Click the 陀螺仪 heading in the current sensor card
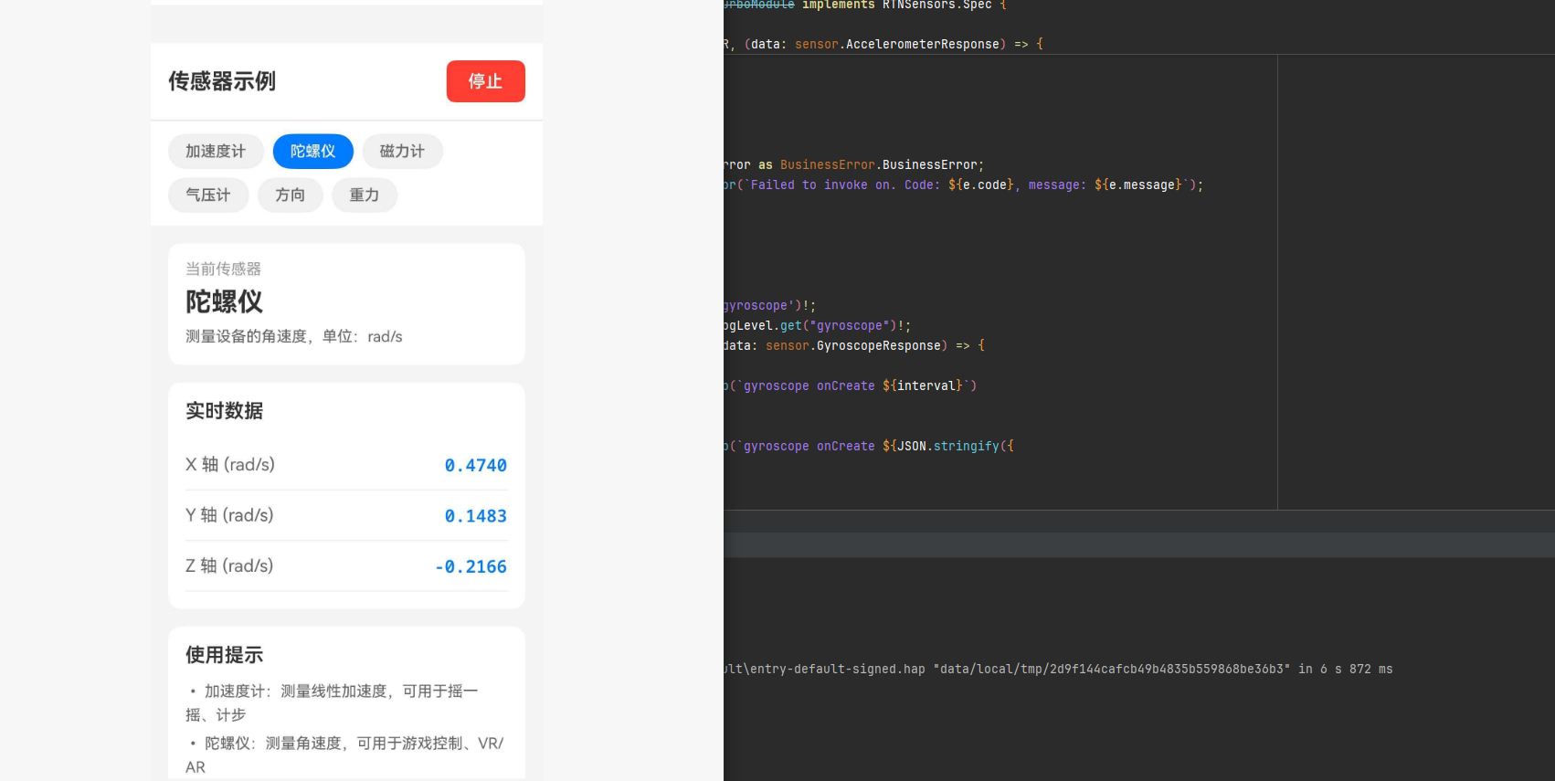Image resolution: width=1555 pixels, height=781 pixels. tap(224, 301)
